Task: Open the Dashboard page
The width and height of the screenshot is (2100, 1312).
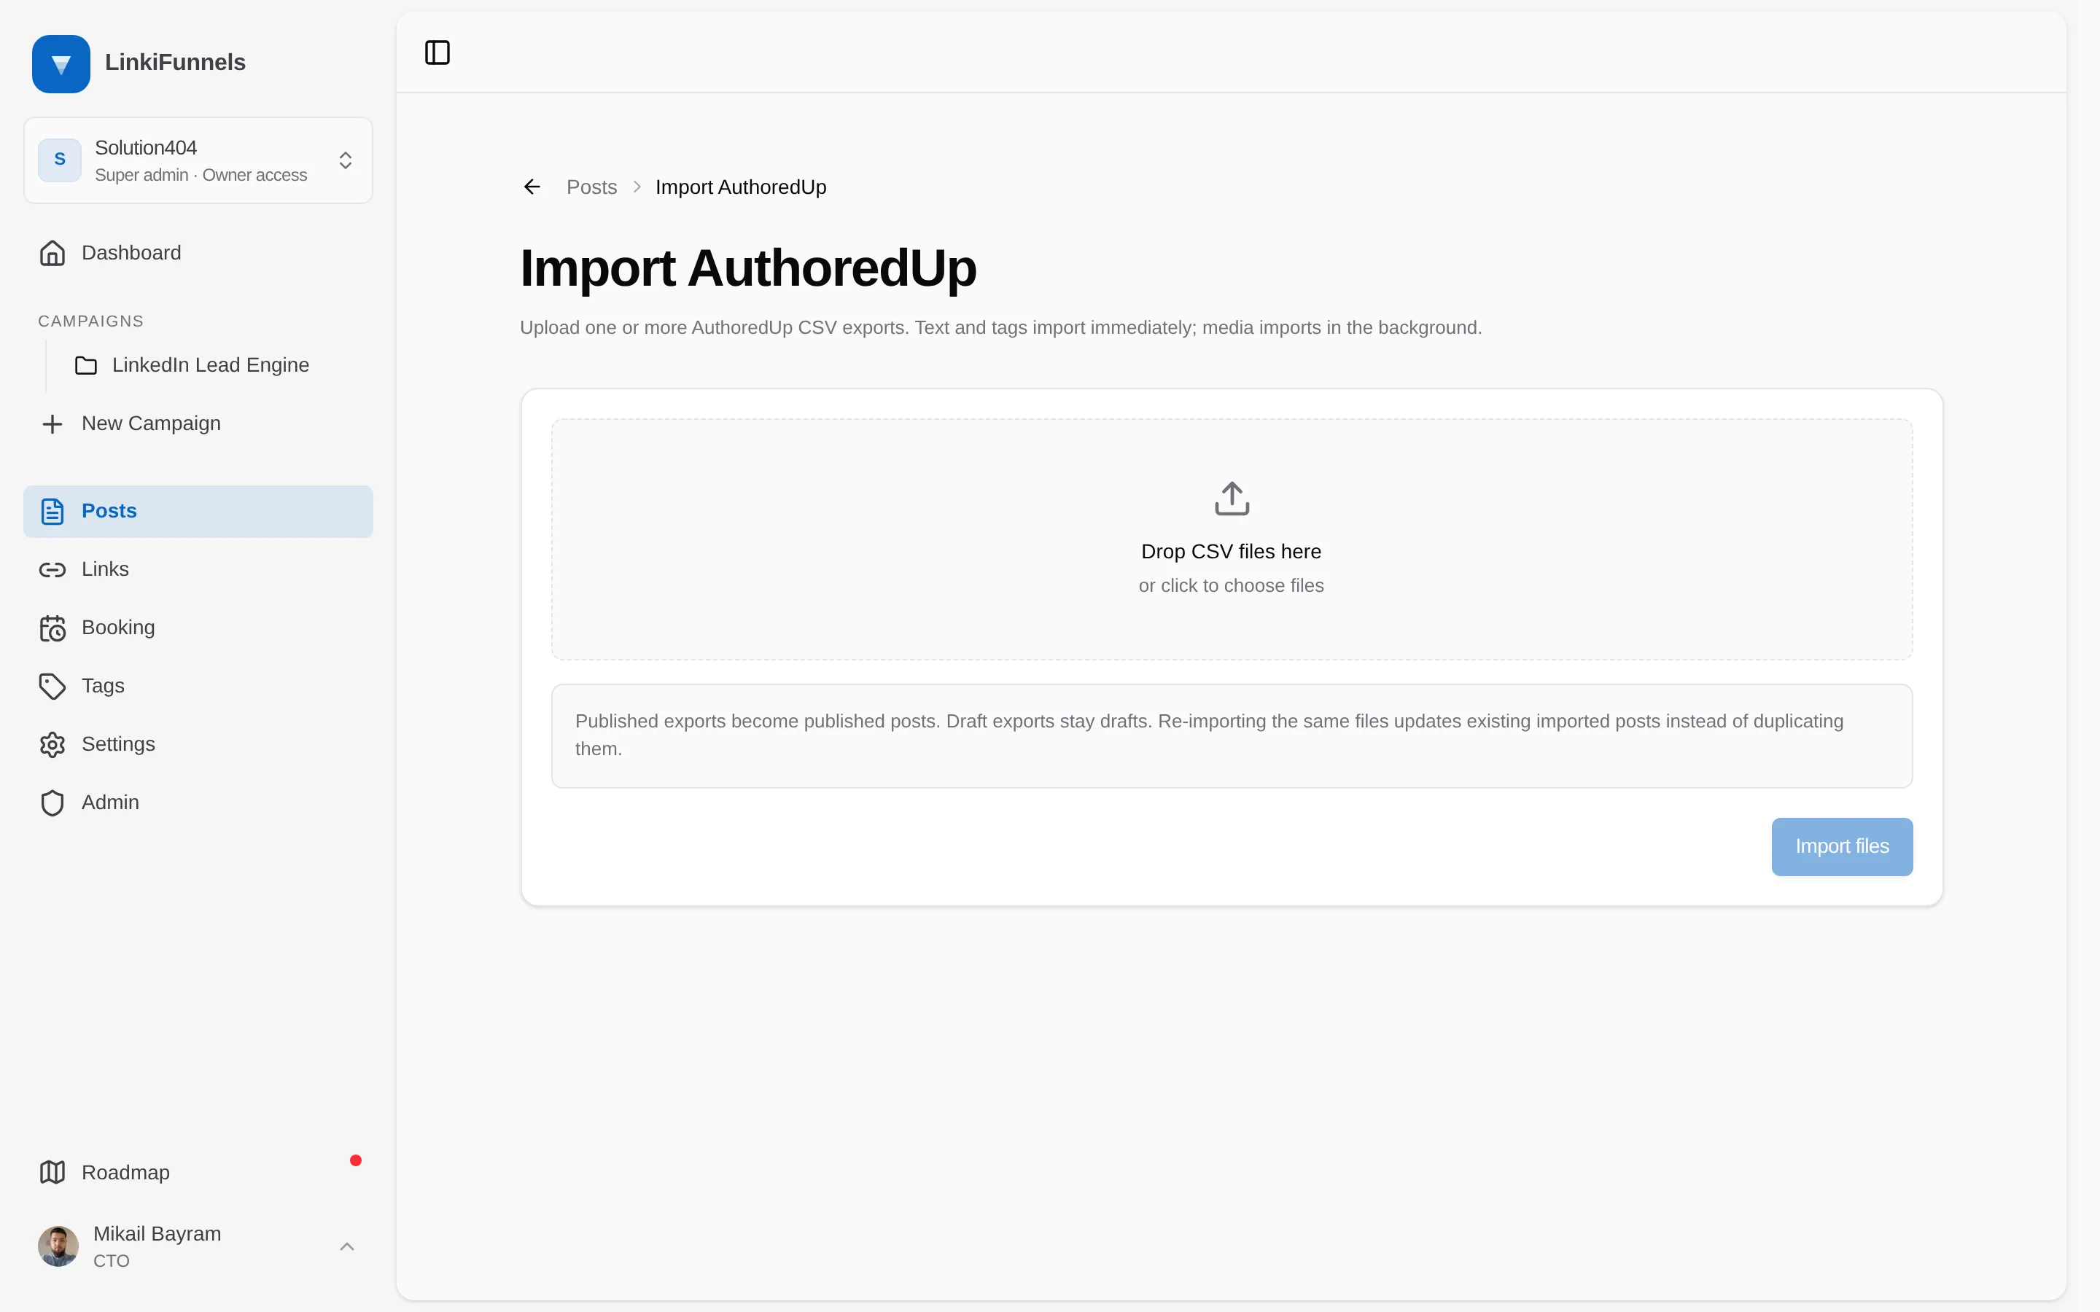Action: coord(198,252)
